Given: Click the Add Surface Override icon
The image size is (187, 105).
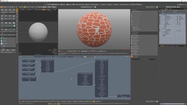Looking at the screenshot, I should point(132,11).
